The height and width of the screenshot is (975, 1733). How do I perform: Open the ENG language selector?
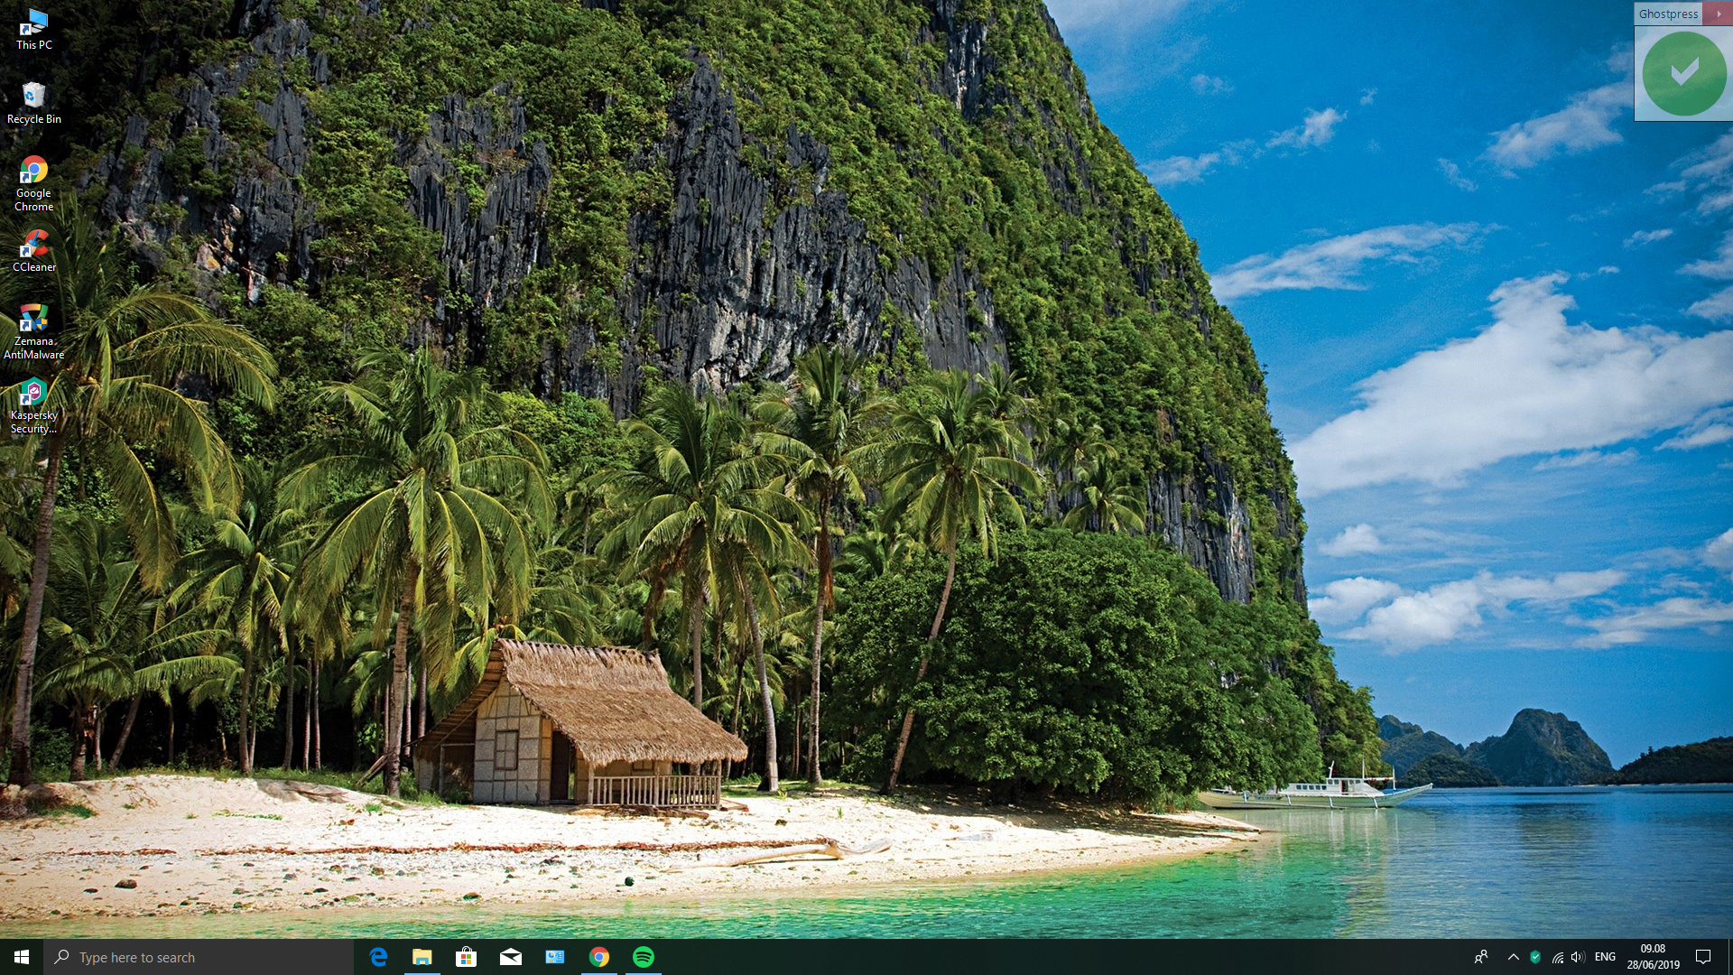pos(1605,957)
